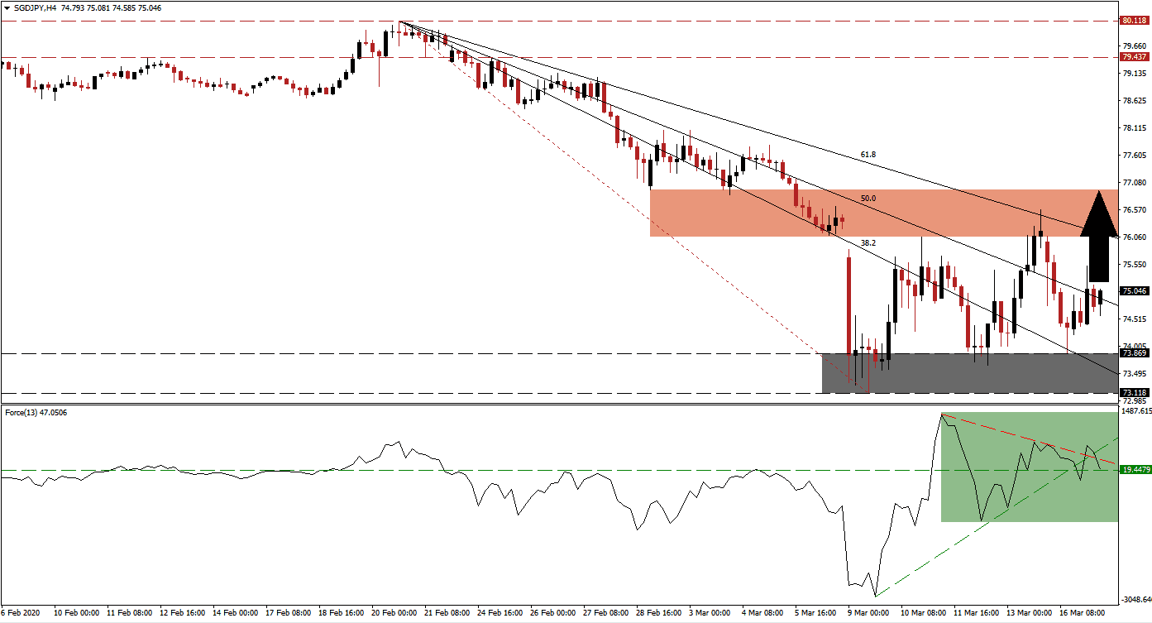Select the 50.0 Fibonacci retracement label
The image size is (1152, 623).
(x=868, y=198)
